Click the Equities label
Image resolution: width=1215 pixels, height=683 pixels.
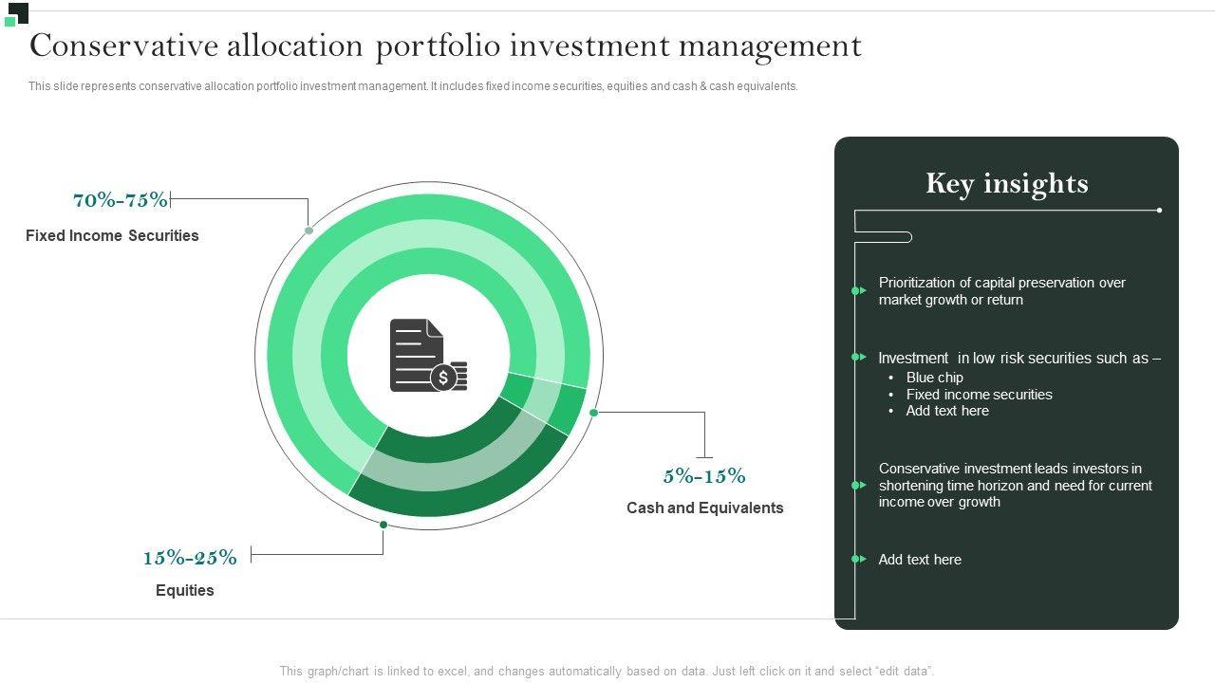click(x=185, y=590)
